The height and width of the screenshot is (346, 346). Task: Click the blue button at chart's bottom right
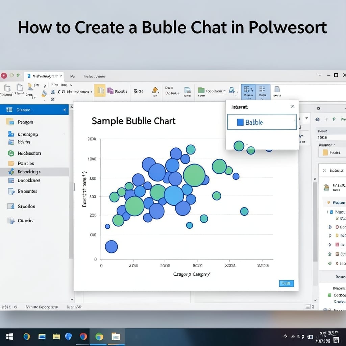pyautogui.click(x=286, y=283)
